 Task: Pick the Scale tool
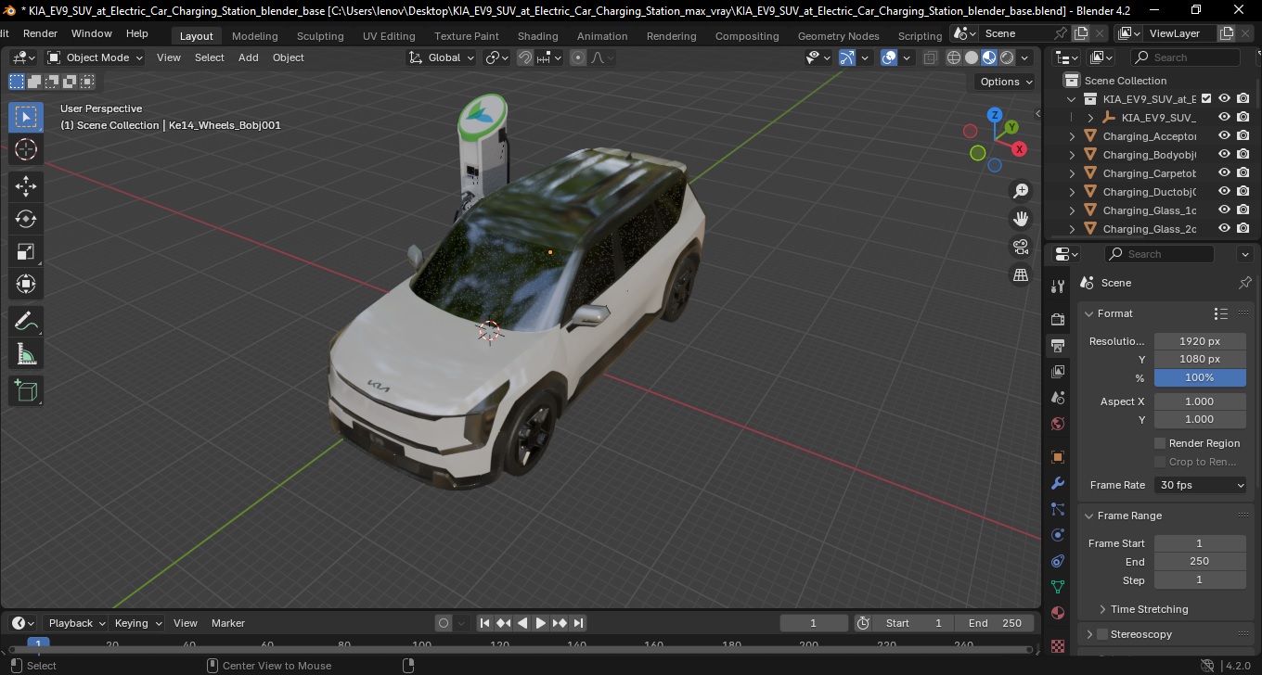click(26, 251)
